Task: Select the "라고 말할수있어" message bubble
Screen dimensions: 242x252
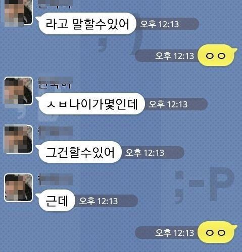Action: click(x=87, y=24)
